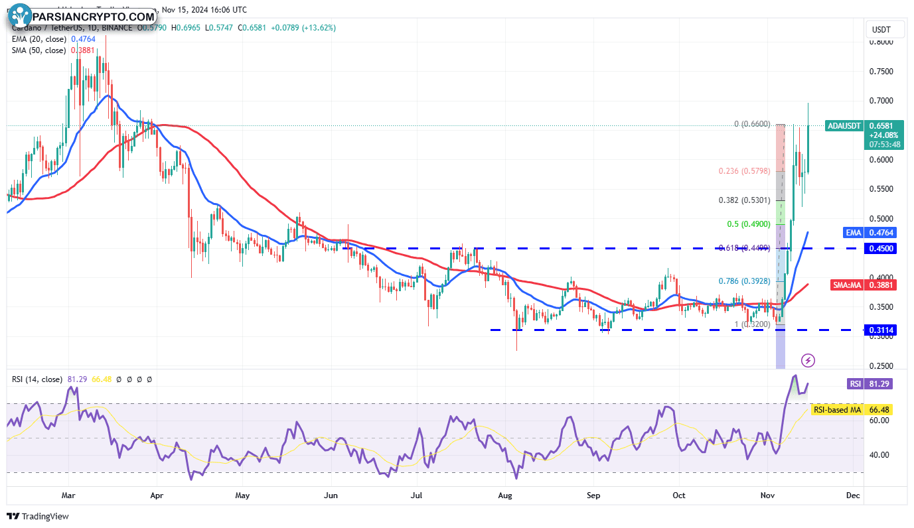The height and width of the screenshot is (528, 914).
Task: Click the 0.7500 price scale value
Action: coord(881,72)
